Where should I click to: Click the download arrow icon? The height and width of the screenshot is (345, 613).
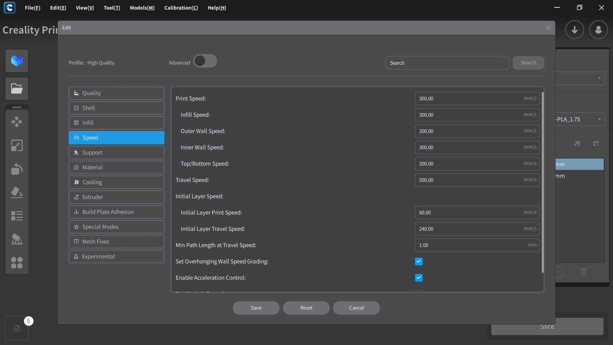(575, 30)
